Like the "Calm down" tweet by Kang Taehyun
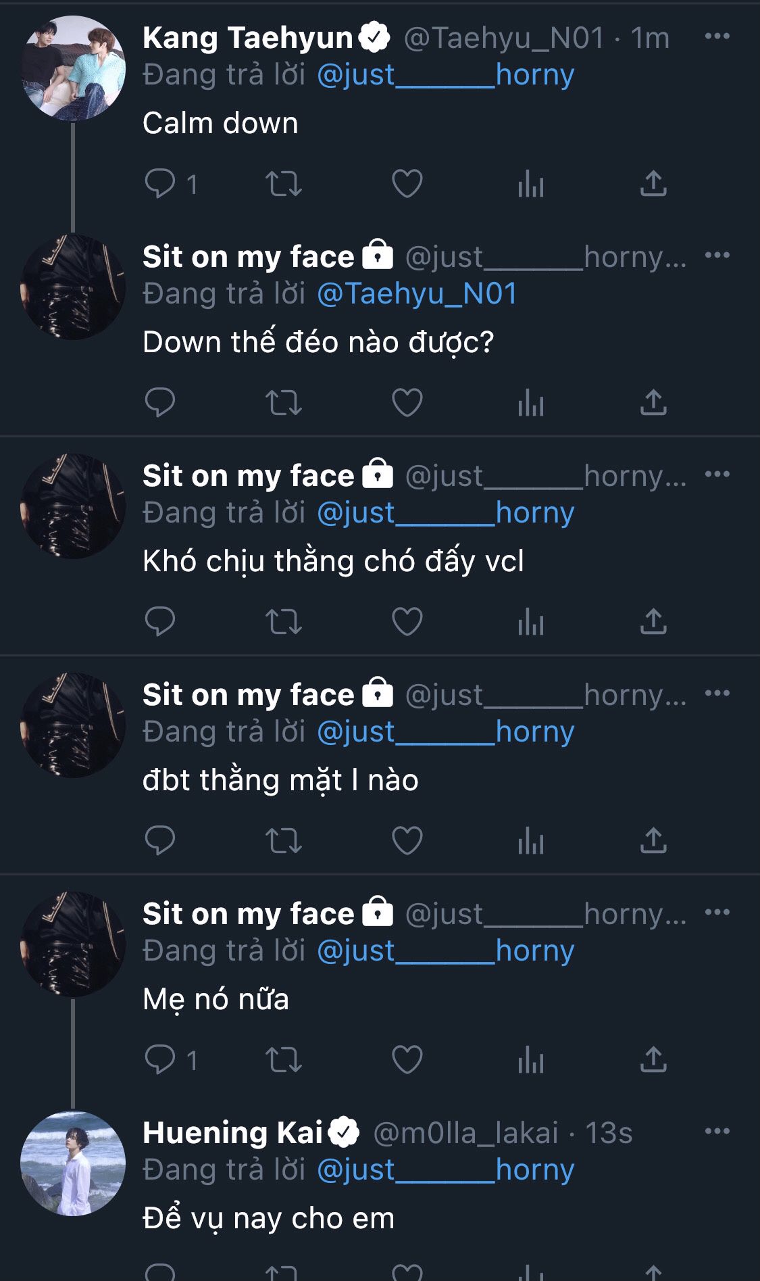The height and width of the screenshot is (1281, 760). [407, 183]
